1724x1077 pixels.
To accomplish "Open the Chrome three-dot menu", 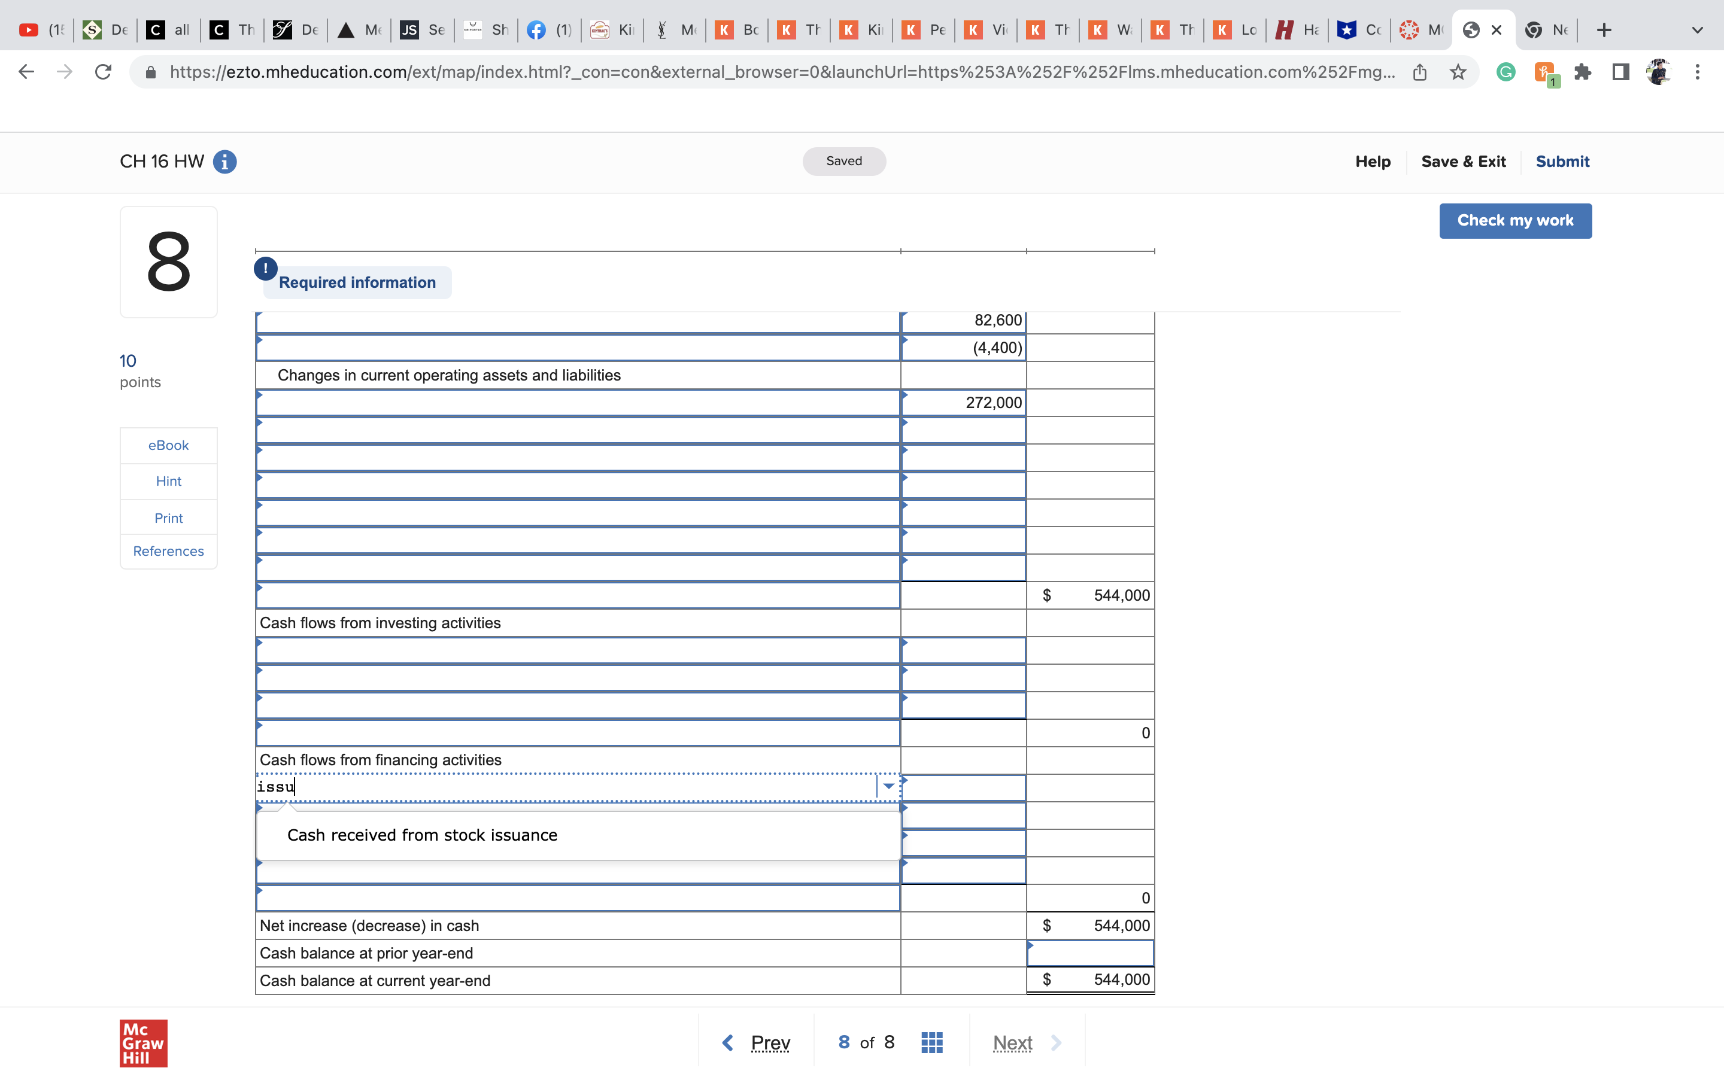I will click(1697, 72).
